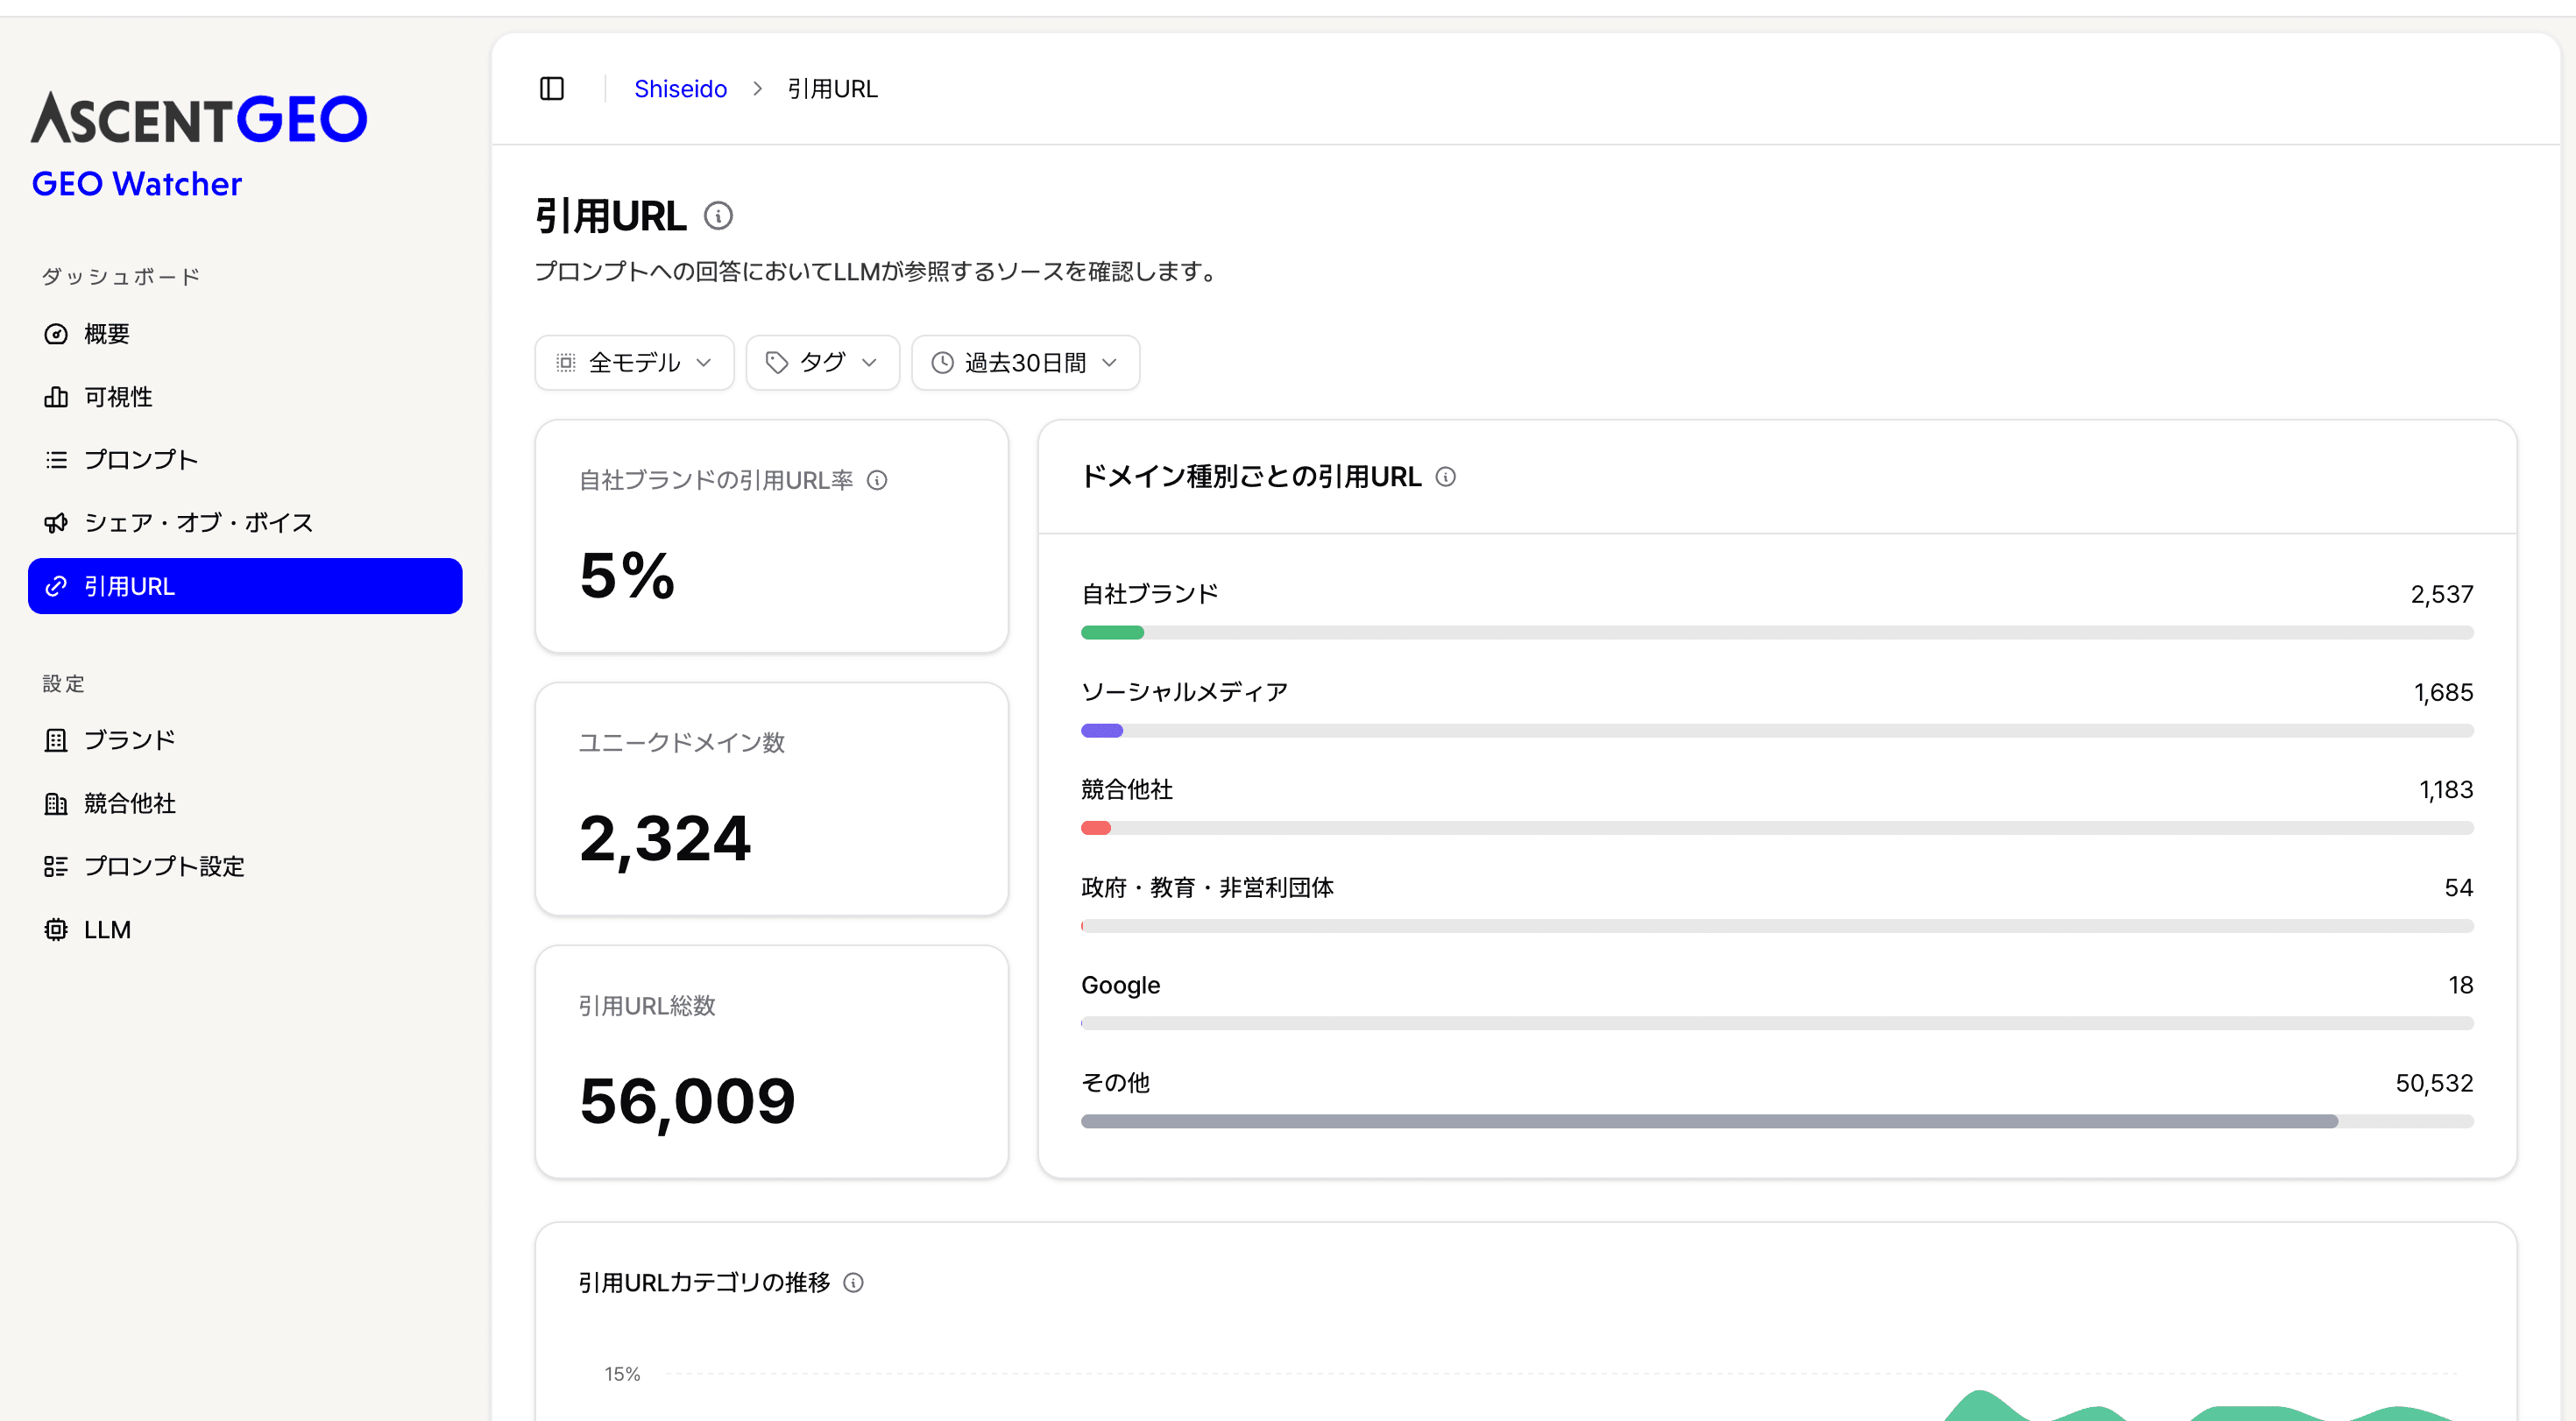Click the tag icon in タグ filter
This screenshot has height=1421, width=2576.
(777, 363)
